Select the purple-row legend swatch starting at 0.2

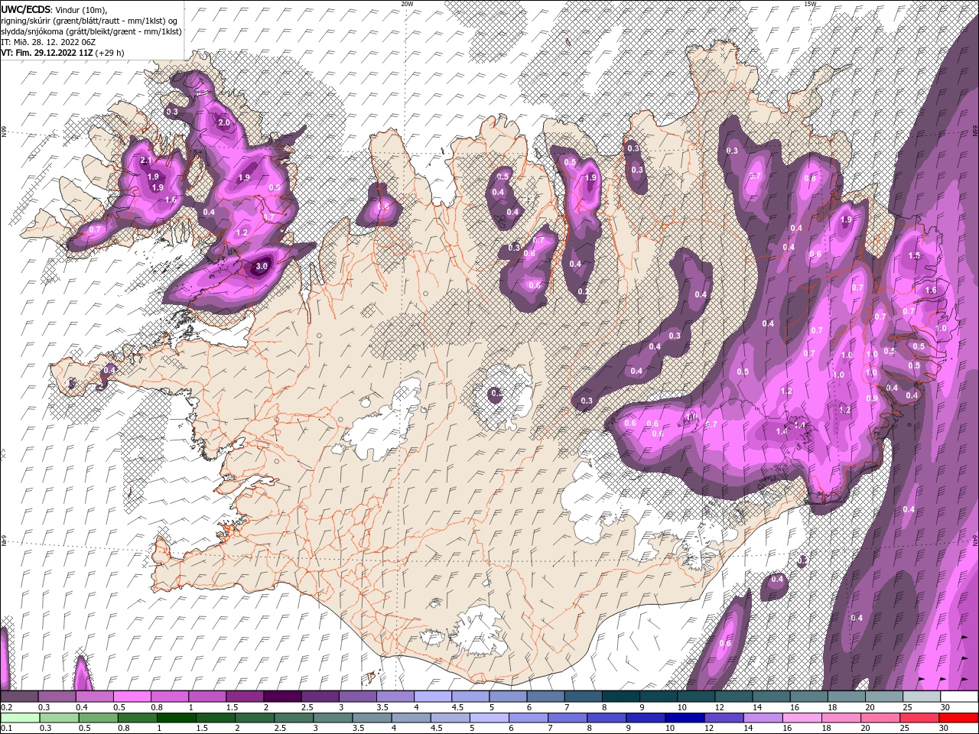point(19,697)
